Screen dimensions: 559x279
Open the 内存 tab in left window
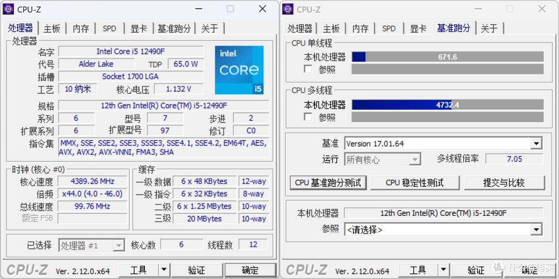point(81,28)
